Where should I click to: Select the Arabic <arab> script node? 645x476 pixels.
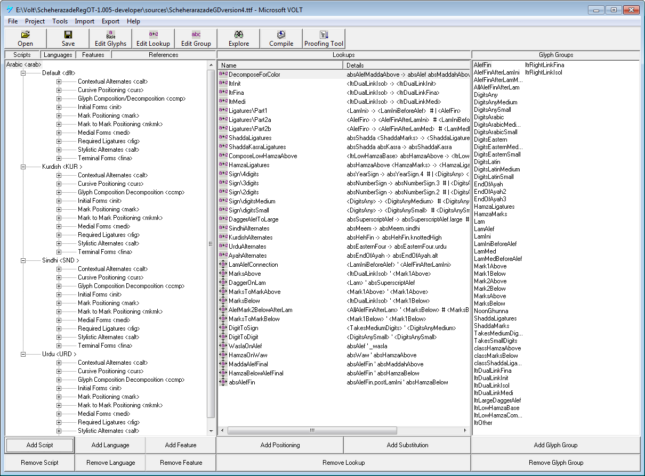24,64
